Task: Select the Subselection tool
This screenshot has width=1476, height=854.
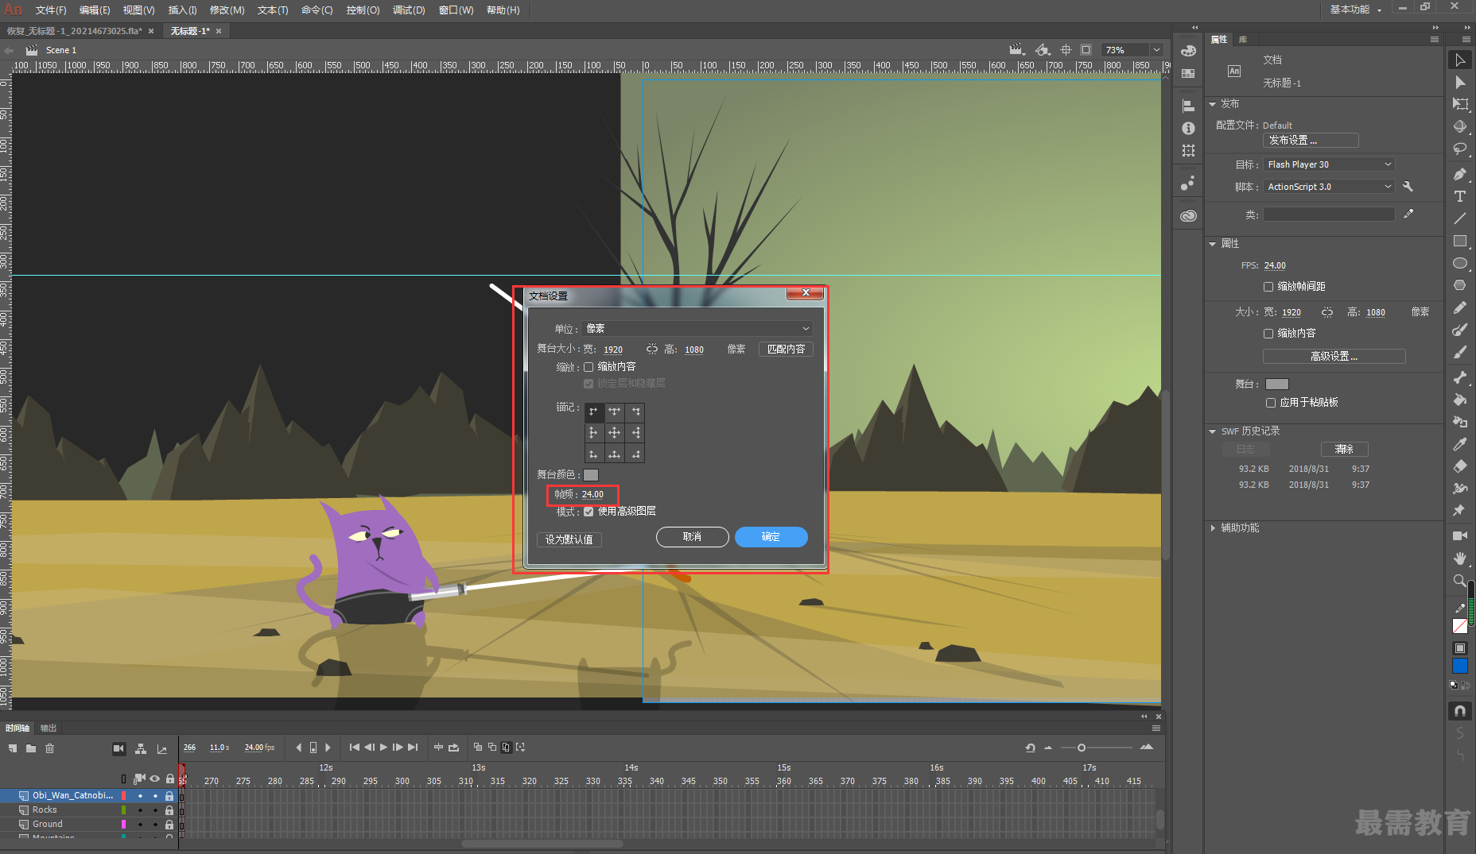Action: pos(1460,83)
